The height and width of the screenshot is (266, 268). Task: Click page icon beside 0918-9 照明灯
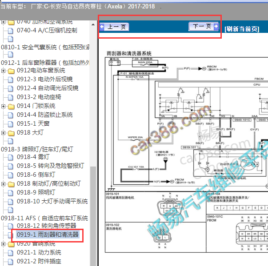tap(11, 193)
